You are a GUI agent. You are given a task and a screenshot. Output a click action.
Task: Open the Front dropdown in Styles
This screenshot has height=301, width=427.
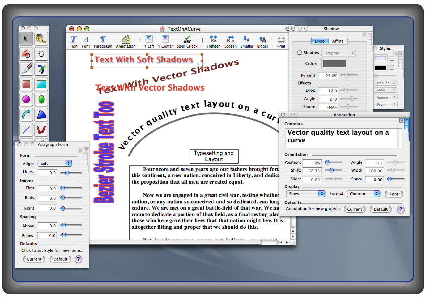pyautogui.click(x=386, y=105)
